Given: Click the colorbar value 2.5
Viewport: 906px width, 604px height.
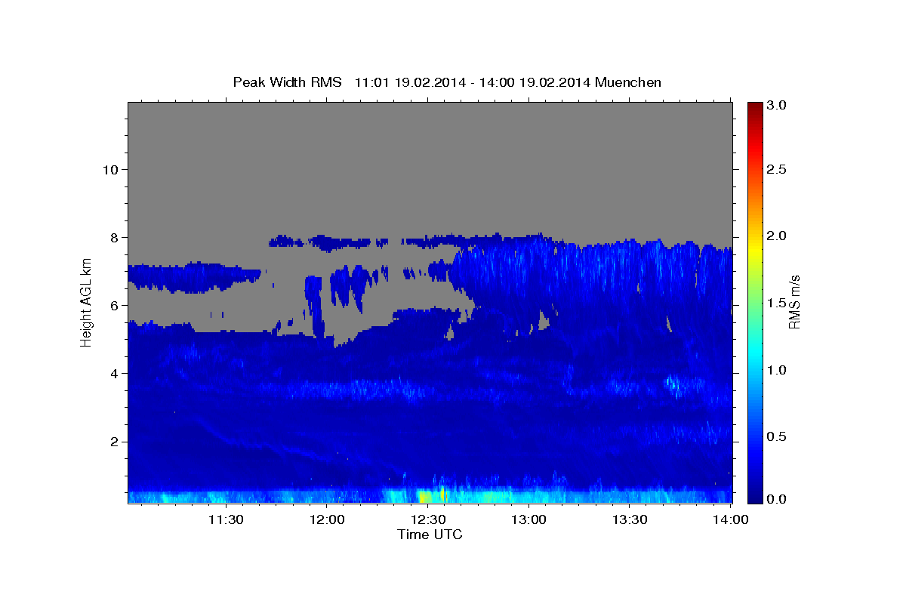Looking at the screenshot, I should [x=778, y=169].
